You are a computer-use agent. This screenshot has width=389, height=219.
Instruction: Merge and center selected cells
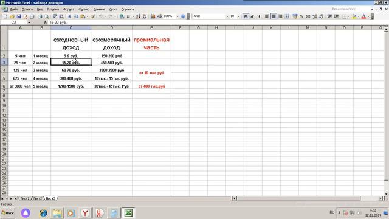[x=287, y=16]
